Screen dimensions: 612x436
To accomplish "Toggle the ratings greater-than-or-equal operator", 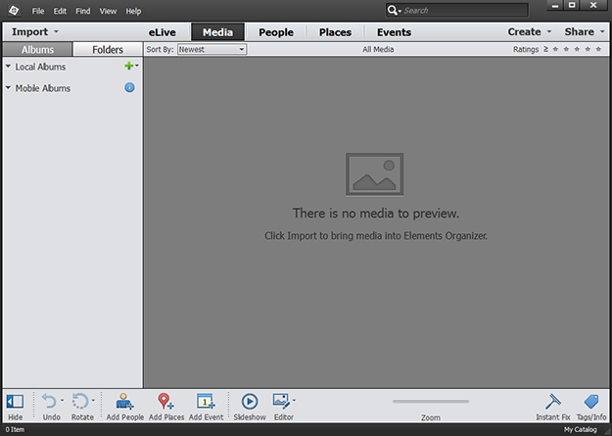I will pyautogui.click(x=545, y=49).
